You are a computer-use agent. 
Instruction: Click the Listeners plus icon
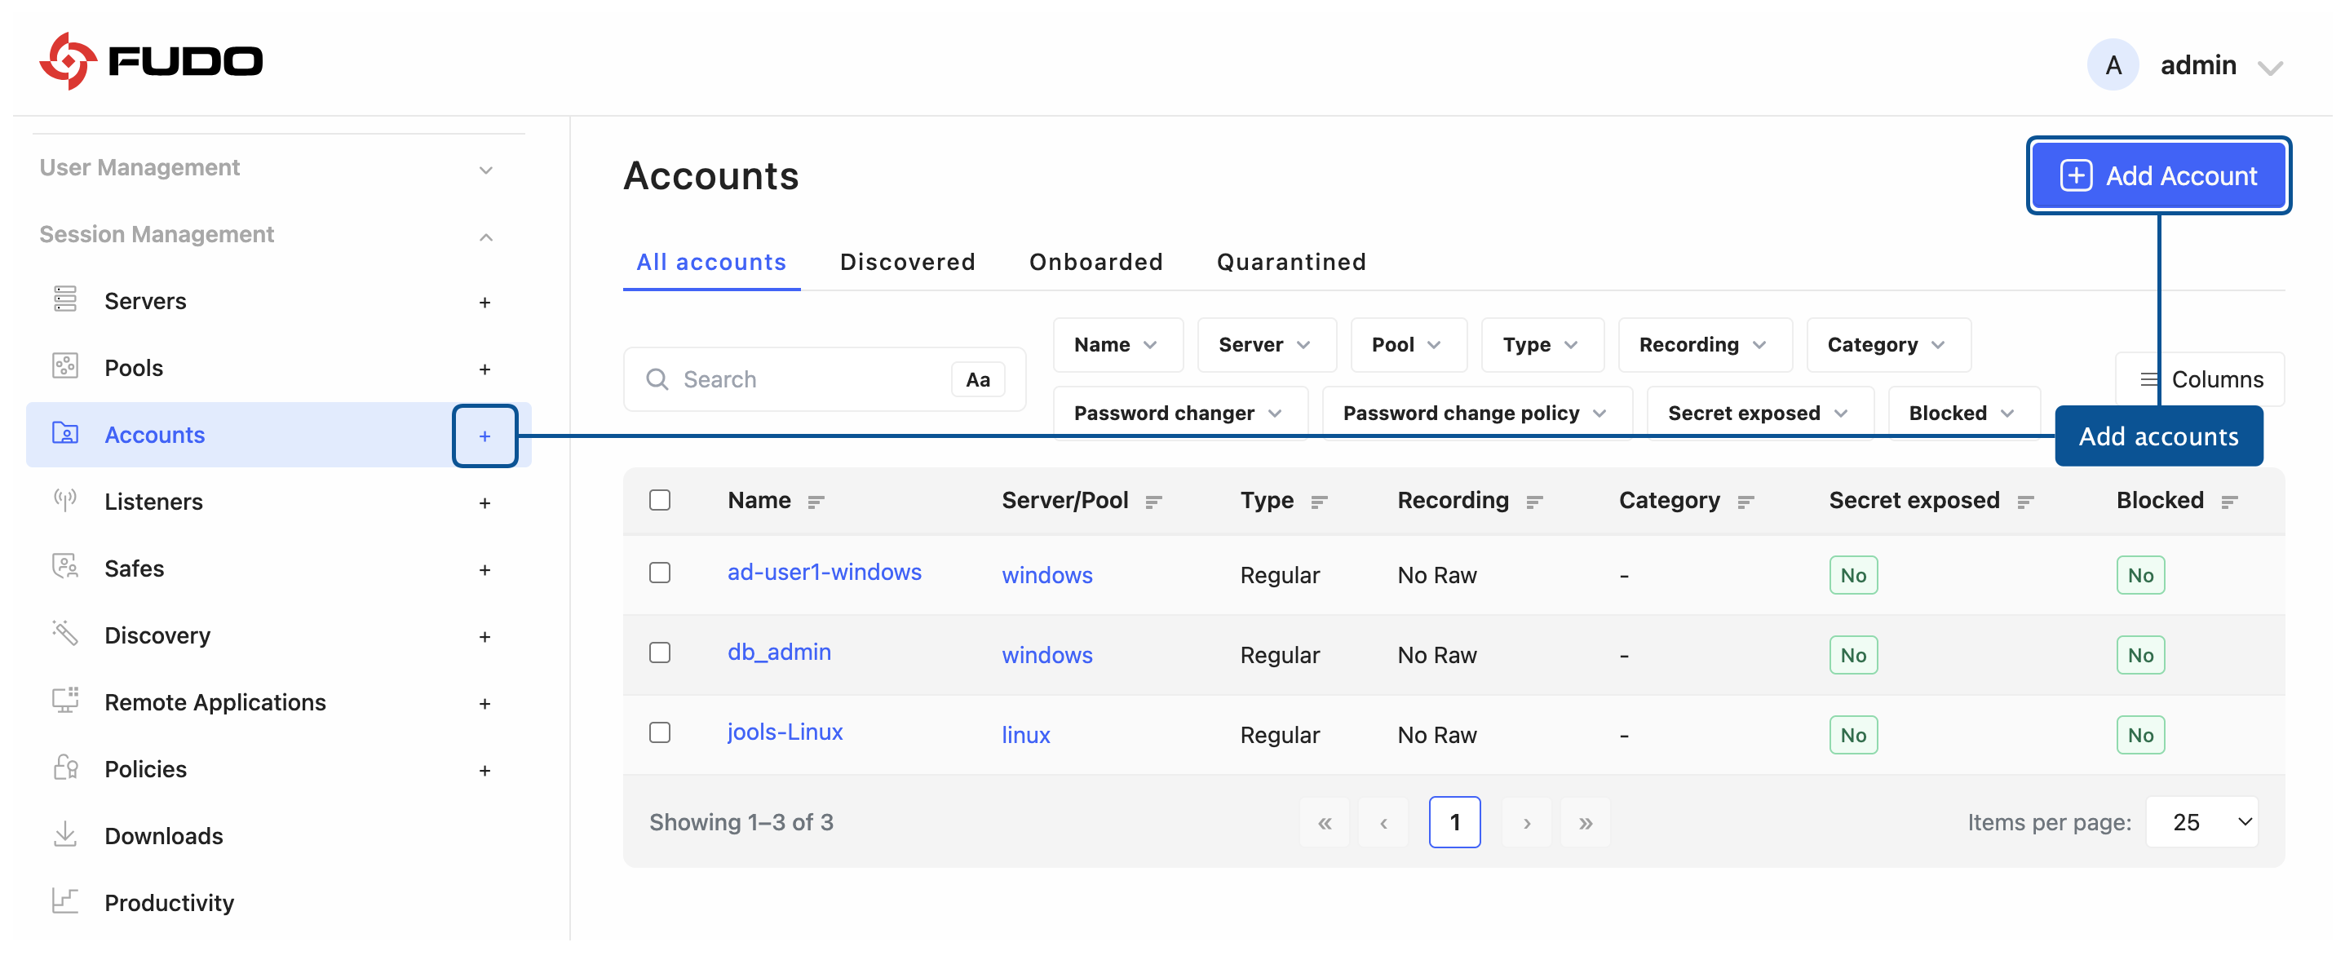tap(484, 502)
